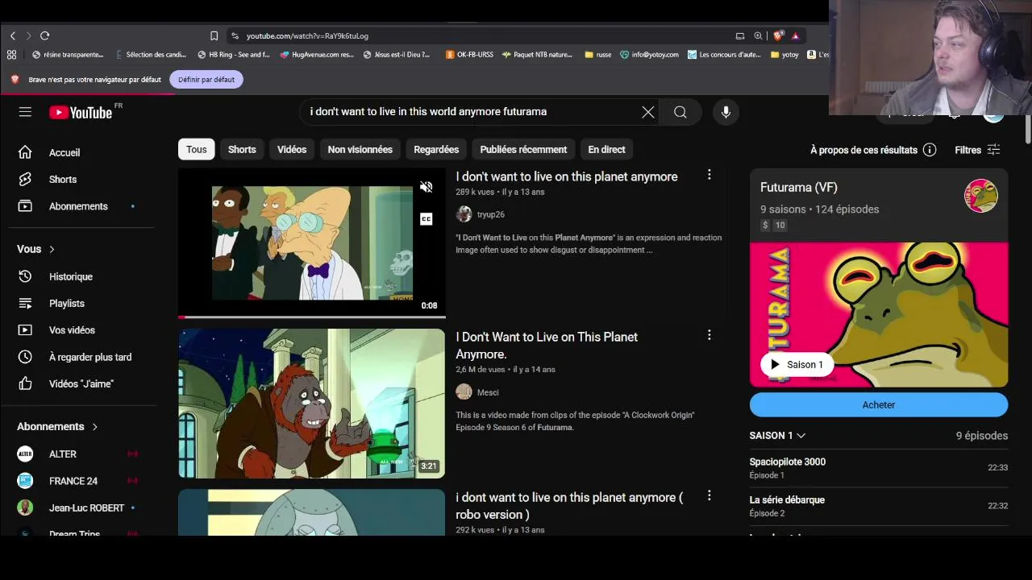1032x580 pixels.
Task: Open the HugAvenue.com bookmark
Action: [317, 55]
